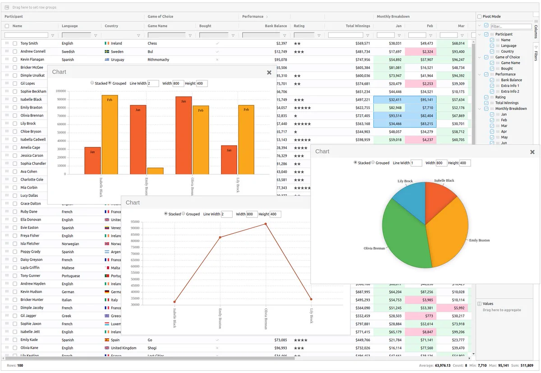Image resolution: width=541 pixels, height=373 pixels.
Task: Collapse the Game of Choice group in the columns panel
Action: pyautogui.click(x=480, y=57)
